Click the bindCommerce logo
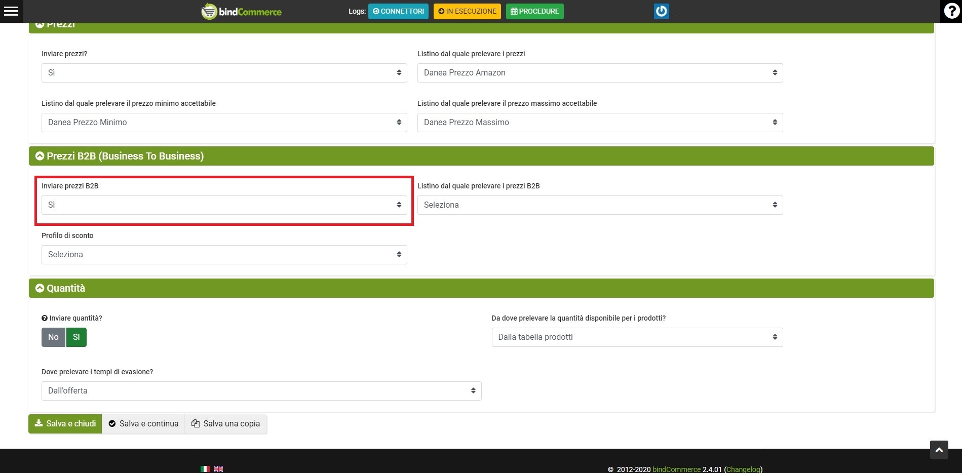 click(242, 11)
